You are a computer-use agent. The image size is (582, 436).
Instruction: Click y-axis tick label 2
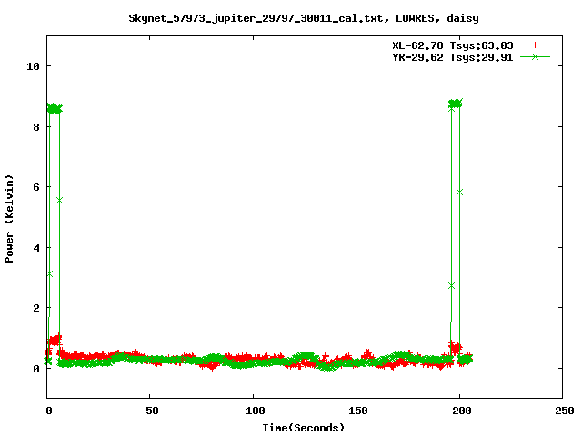[36, 308]
